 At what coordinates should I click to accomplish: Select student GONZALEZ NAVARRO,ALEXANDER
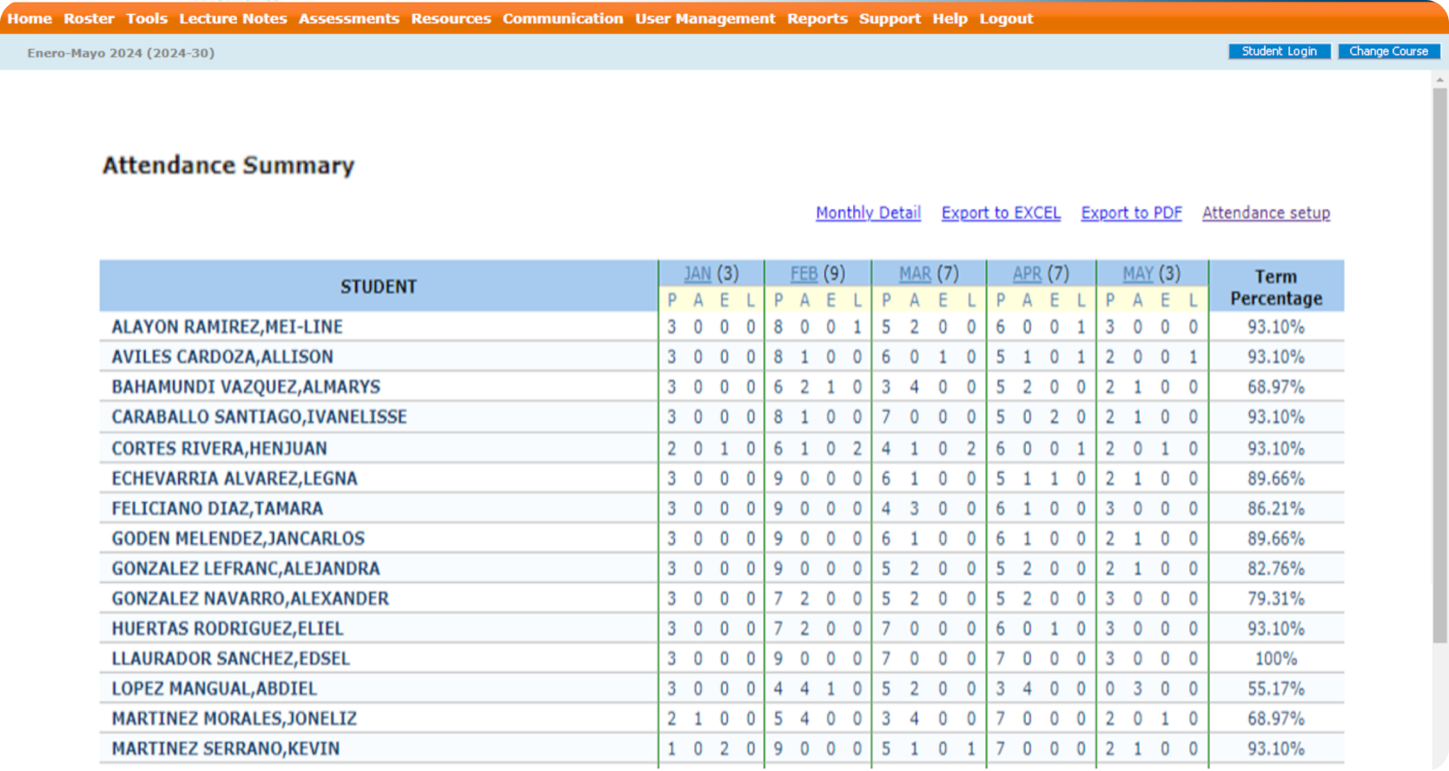[x=250, y=598]
